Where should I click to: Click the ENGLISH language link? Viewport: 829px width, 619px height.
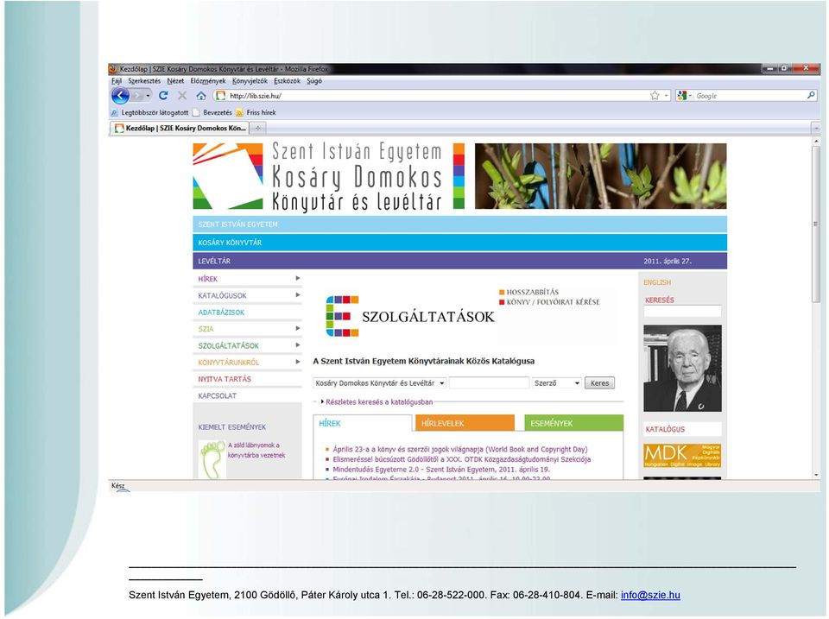tap(657, 282)
